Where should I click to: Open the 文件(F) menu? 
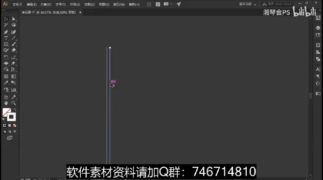tap(17, 4)
